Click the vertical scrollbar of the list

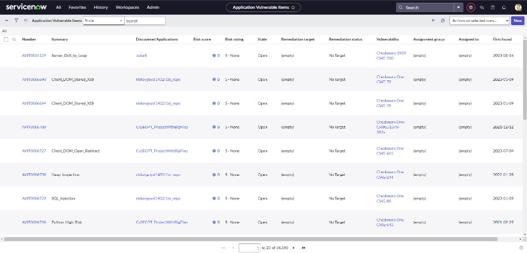tap(525, 80)
